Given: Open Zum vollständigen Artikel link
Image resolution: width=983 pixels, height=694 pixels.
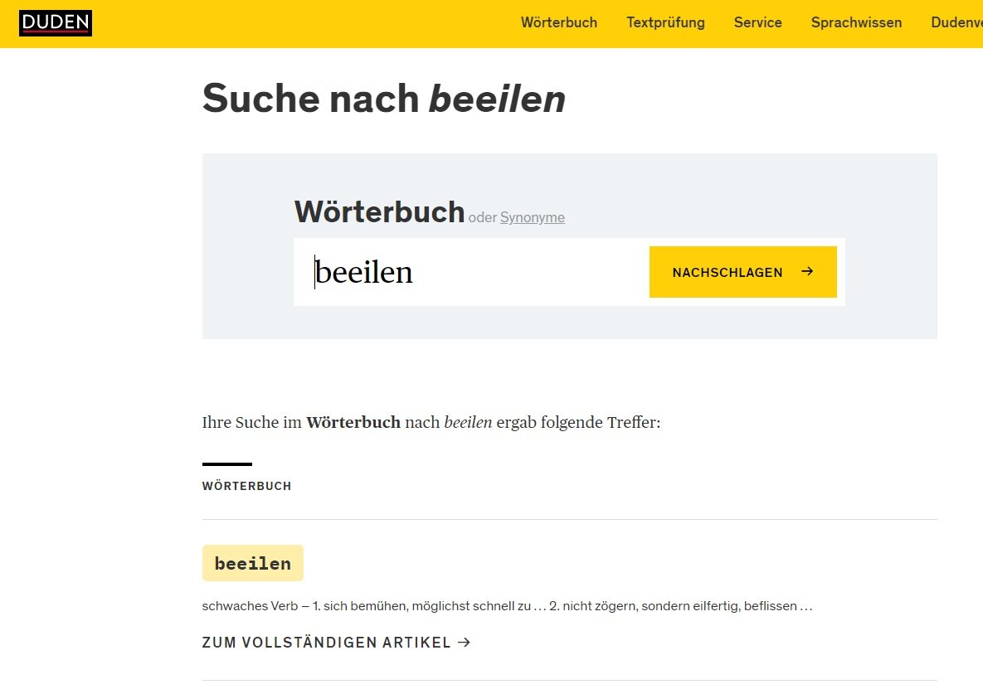Looking at the screenshot, I should 336,643.
